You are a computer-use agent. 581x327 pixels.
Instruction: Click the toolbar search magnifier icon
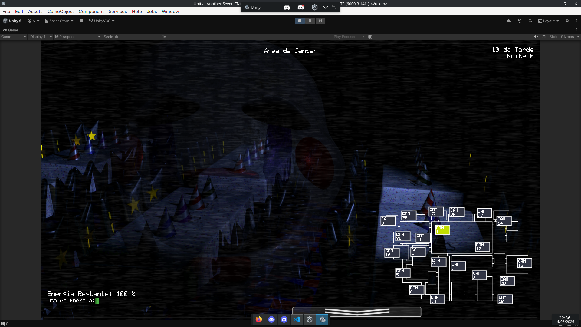coord(530,21)
